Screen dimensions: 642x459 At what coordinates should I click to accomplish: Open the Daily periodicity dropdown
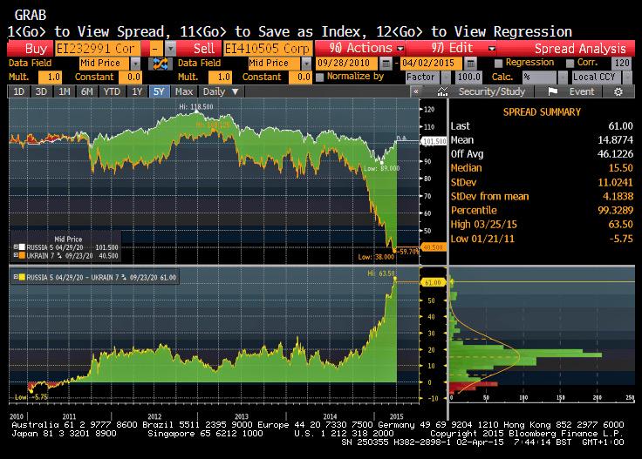click(x=221, y=91)
